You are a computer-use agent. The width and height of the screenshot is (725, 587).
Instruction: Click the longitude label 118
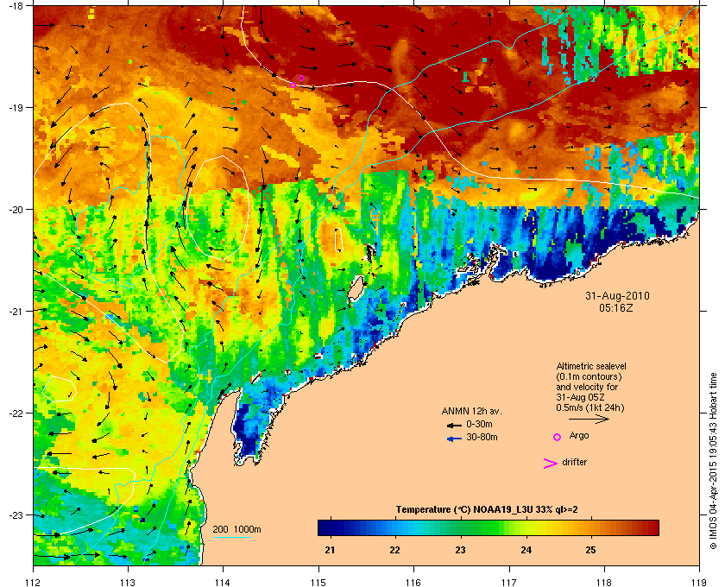604,582
